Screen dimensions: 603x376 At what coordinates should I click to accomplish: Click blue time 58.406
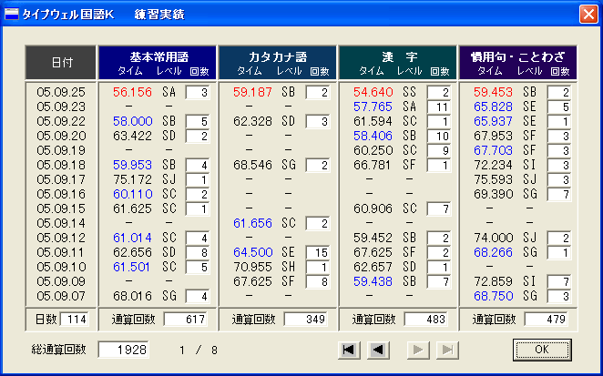click(373, 136)
